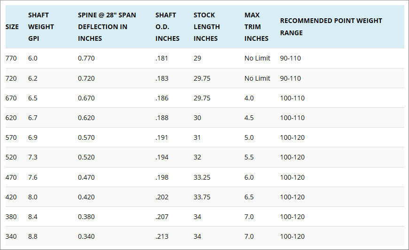Click the SIZE column header

point(12,27)
